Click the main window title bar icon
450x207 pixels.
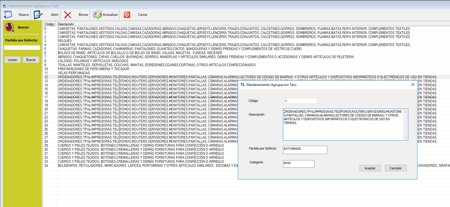click(4, 6)
